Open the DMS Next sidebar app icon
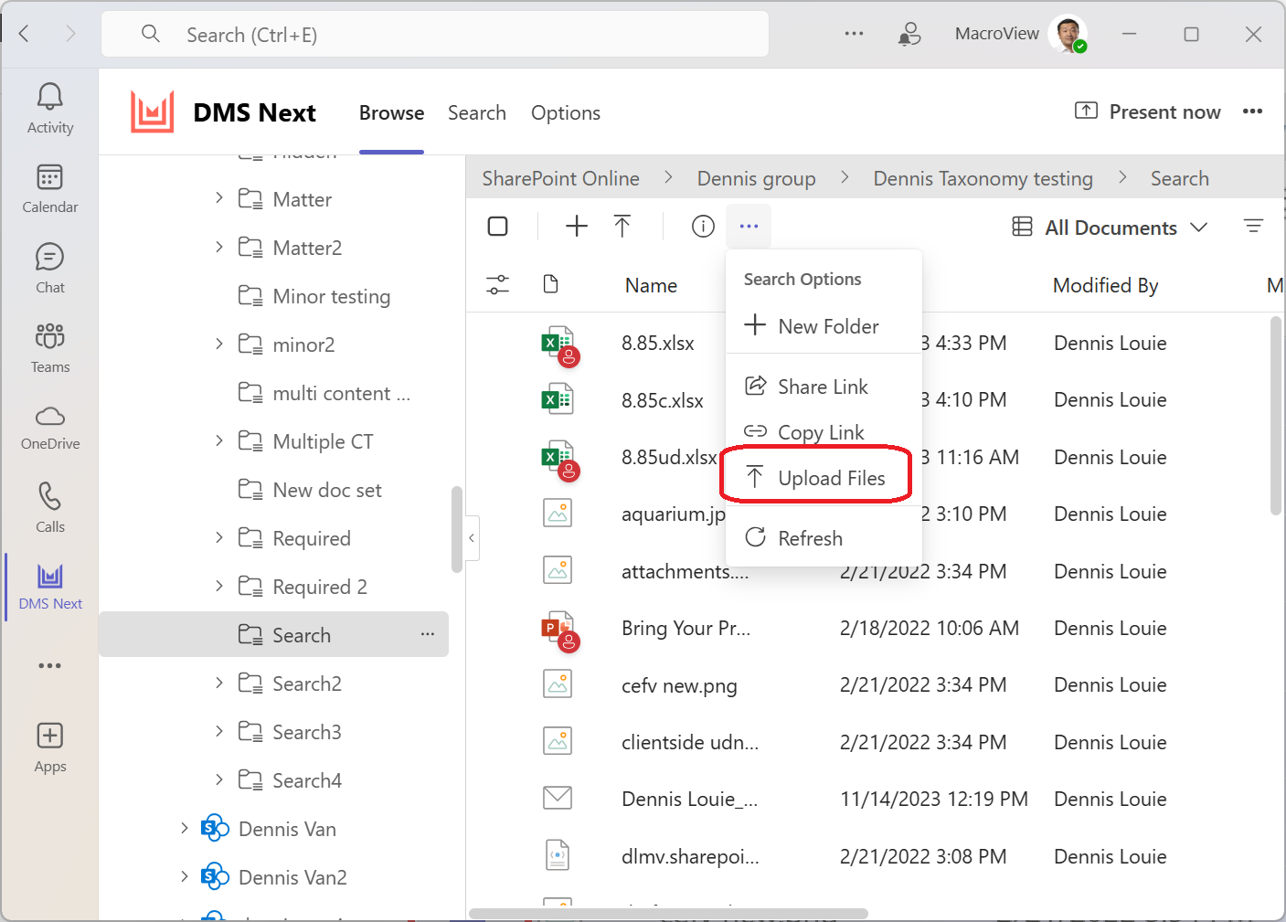Viewport: 1286px width, 922px height. [x=50, y=576]
